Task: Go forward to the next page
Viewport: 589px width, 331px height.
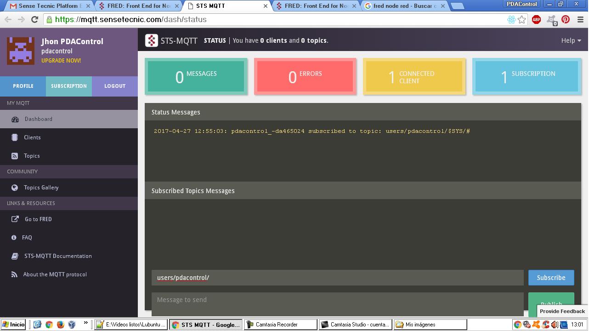Action: 21,19
